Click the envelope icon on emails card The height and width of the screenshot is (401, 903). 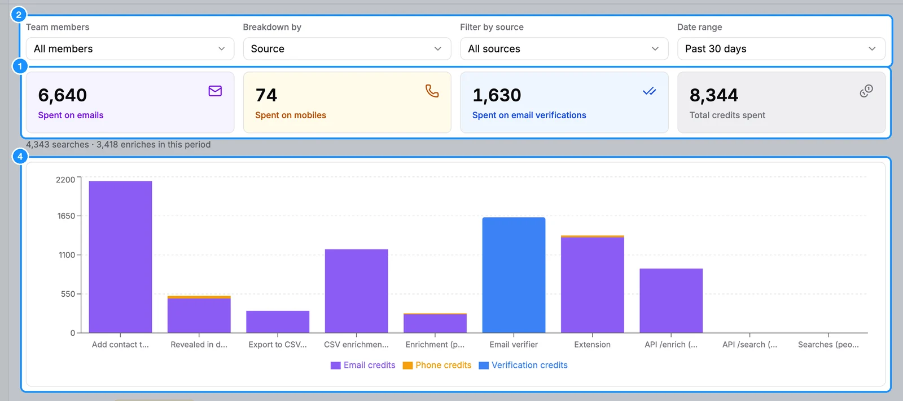click(215, 91)
